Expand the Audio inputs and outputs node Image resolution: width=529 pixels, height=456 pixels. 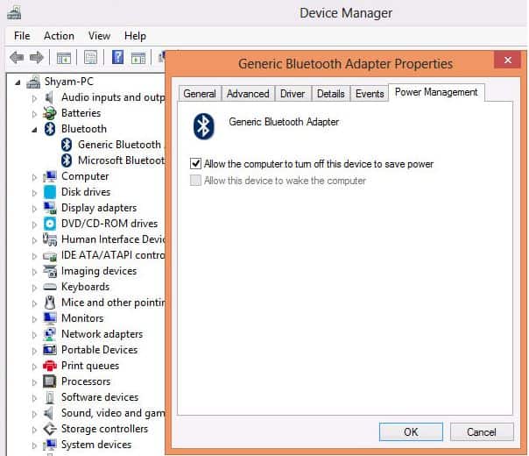34,98
